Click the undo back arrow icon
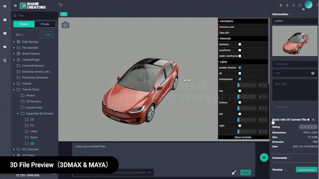 61,5
